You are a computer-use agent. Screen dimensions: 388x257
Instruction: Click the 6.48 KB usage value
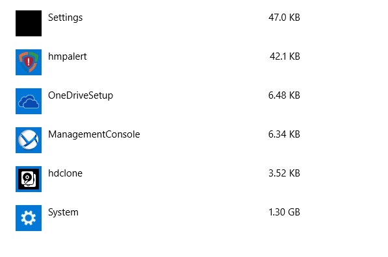pyautogui.click(x=284, y=95)
